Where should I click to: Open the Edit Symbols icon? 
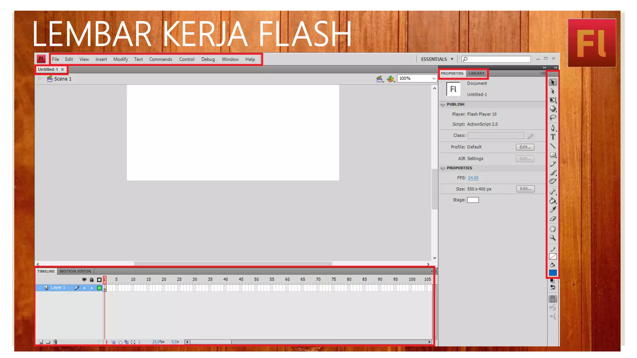click(x=391, y=79)
